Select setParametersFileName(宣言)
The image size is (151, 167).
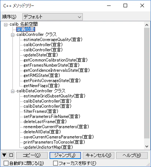coord(52,116)
